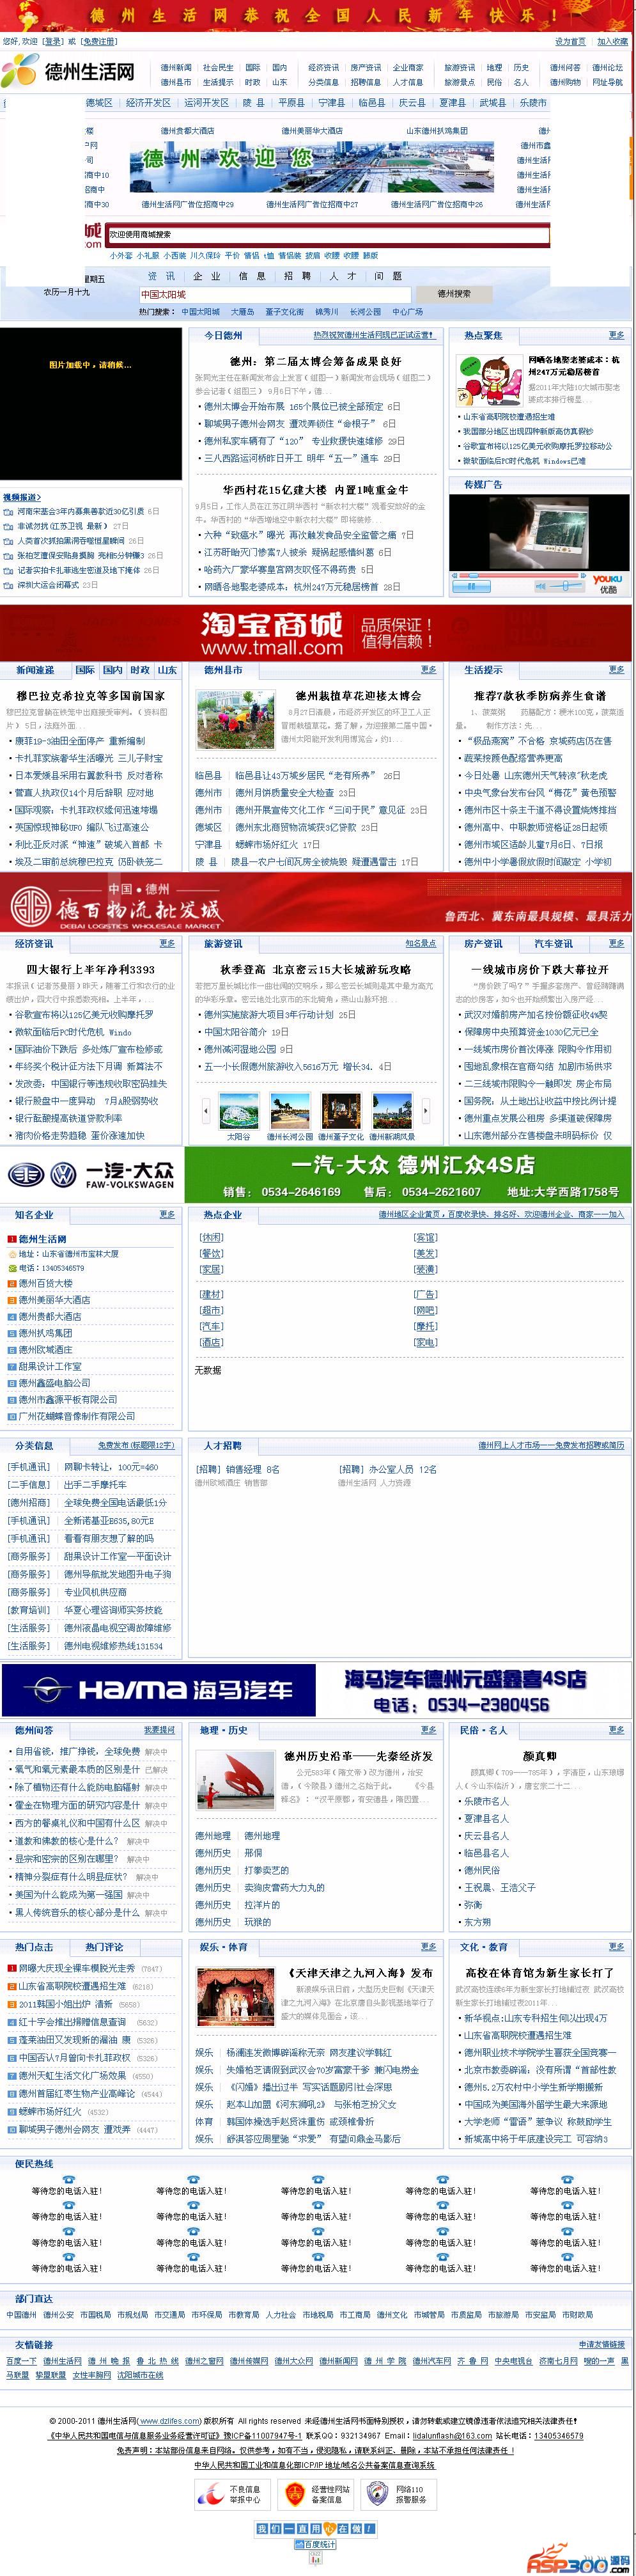Open the 房产资讯 nav link
The width and height of the screenshot is (636, 2576).
click(366, 68)
